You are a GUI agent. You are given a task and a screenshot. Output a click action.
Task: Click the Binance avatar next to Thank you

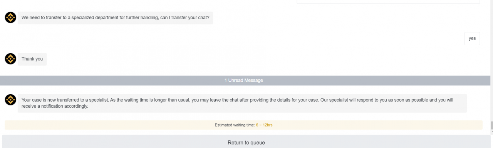[x=10, y=59]
